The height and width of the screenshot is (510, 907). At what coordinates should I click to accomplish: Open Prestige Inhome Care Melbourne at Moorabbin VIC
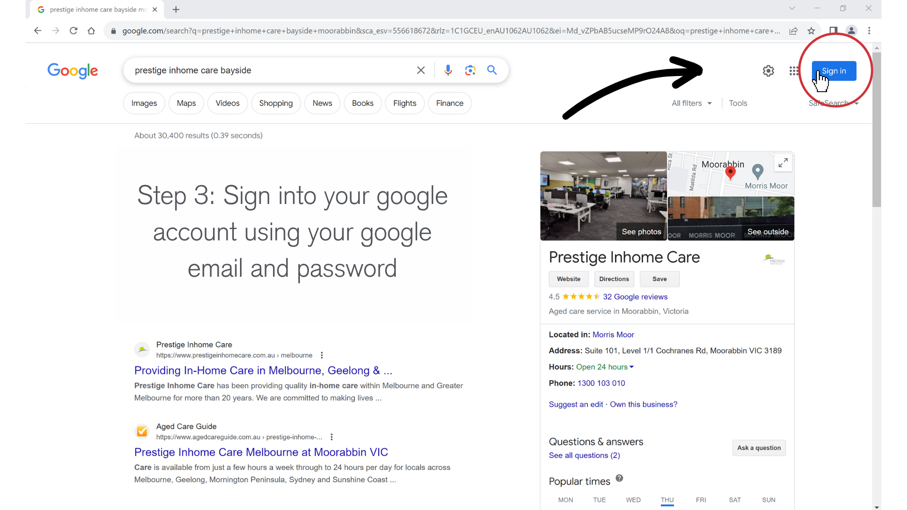pos(261,452)
